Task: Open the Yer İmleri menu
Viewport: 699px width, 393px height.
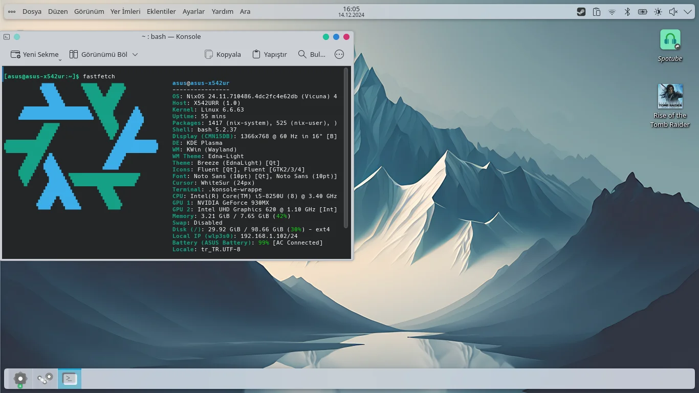Action: [125, 12]
